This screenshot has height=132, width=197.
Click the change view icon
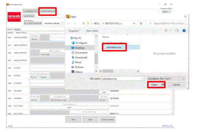click(x=166, y=31)
